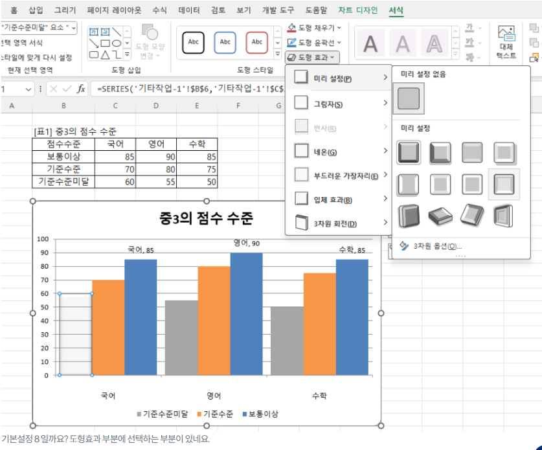The width and height of the screenshot is (542, 450).
Task: Pick the solid black WordArt A style
Action: (370, 43)
